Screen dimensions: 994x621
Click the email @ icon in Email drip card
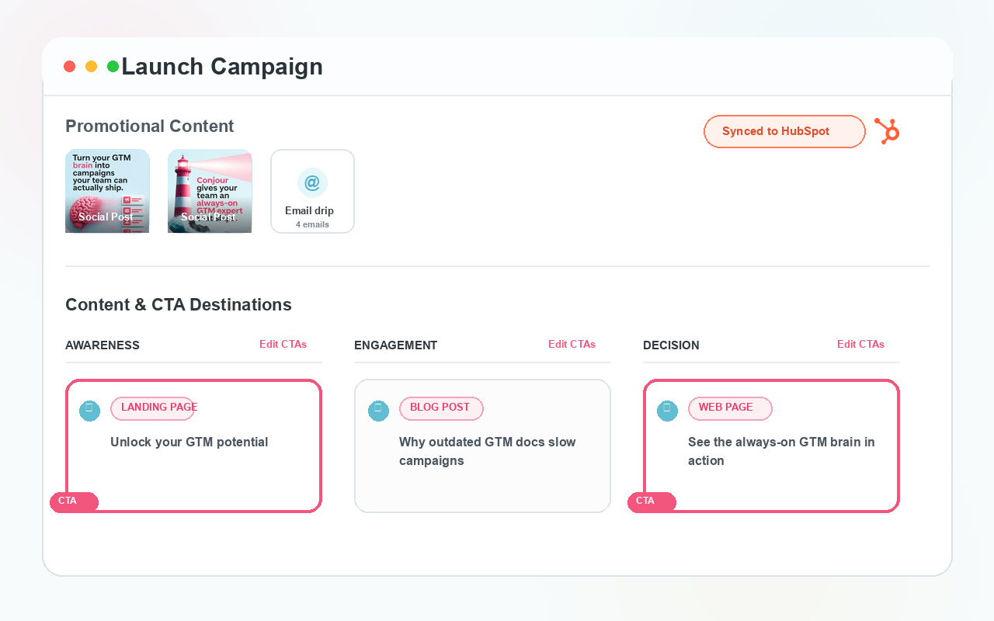coord(312,183)
